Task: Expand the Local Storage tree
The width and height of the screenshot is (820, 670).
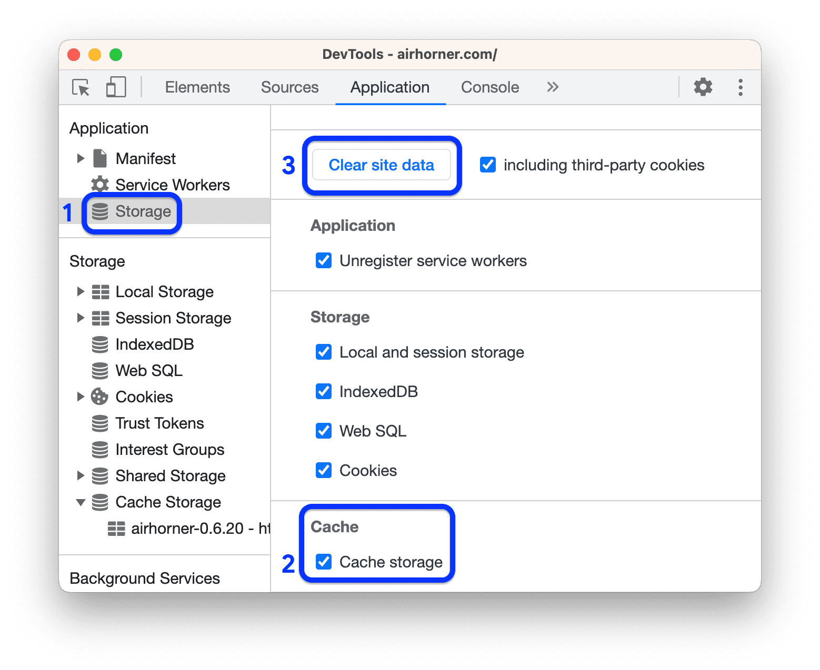Action: point(81,291)
